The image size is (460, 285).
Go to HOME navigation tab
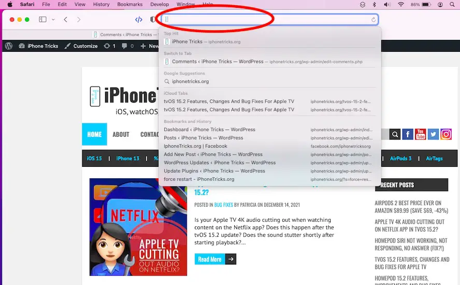coord(94,134)
